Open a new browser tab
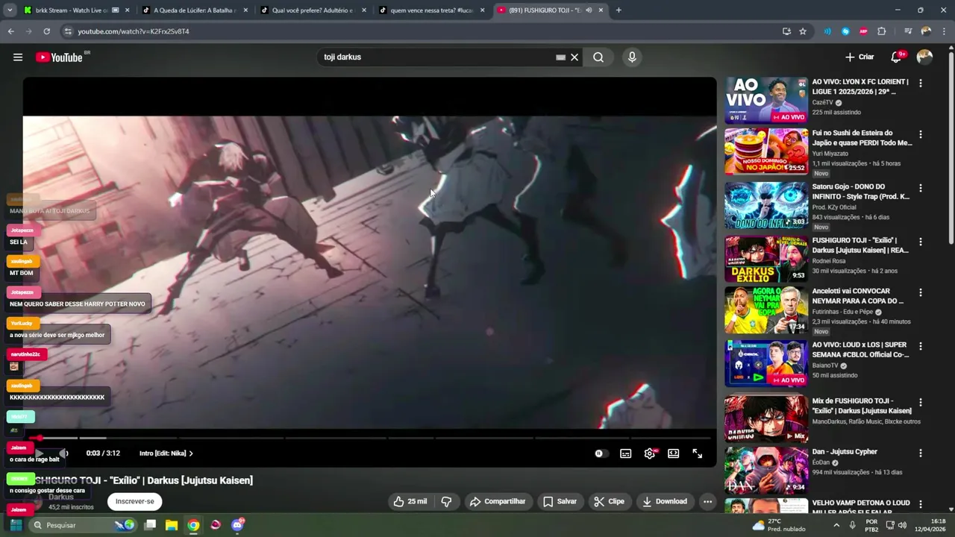This screenshot has width=955, height=537. click(x=619, y=10)
